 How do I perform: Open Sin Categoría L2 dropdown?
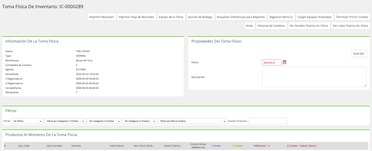click(x=104, y=121)
